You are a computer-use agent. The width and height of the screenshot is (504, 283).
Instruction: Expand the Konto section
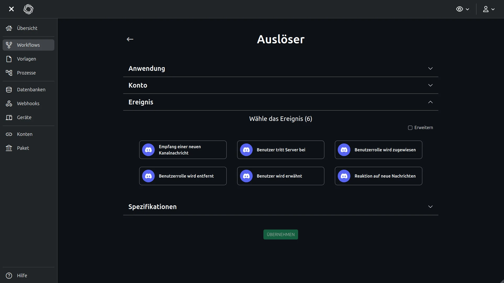coord(280,85)
